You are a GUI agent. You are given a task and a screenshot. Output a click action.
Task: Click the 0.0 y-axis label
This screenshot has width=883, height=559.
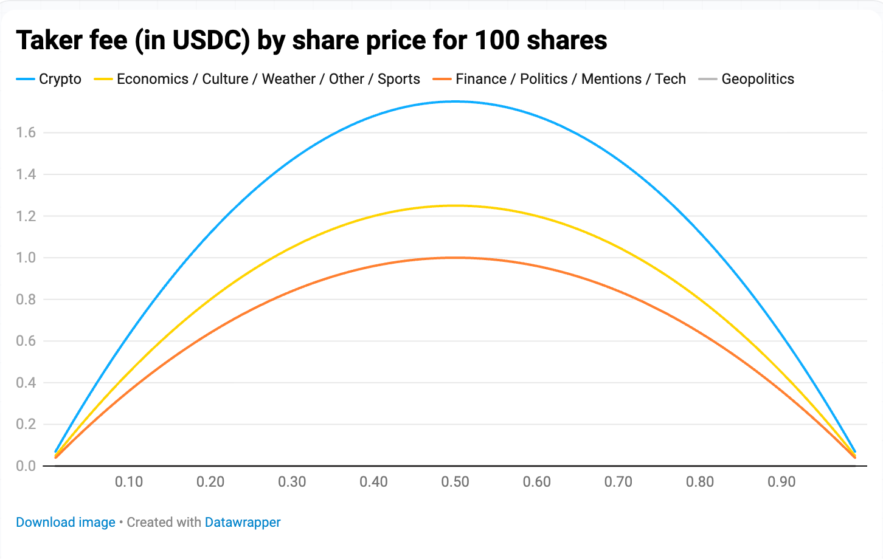click(26, 466)
